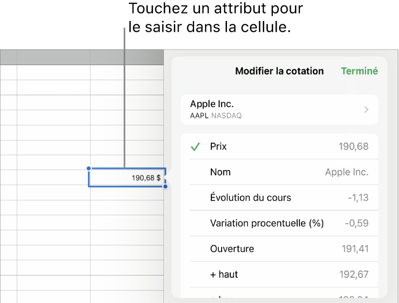Click the NASDAQ exchange label

tap(226, 116)
